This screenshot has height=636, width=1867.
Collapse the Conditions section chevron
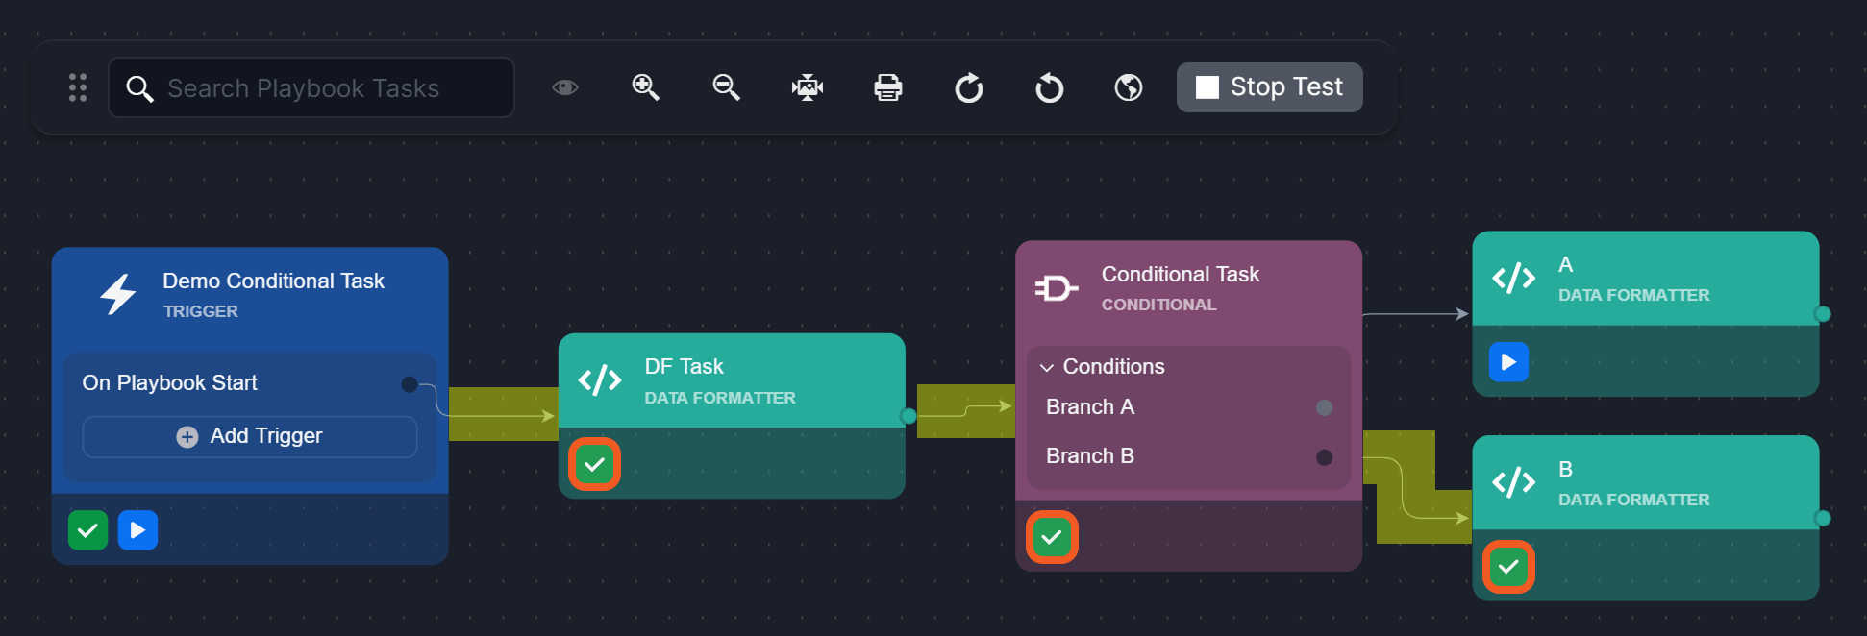(1047, 367)
